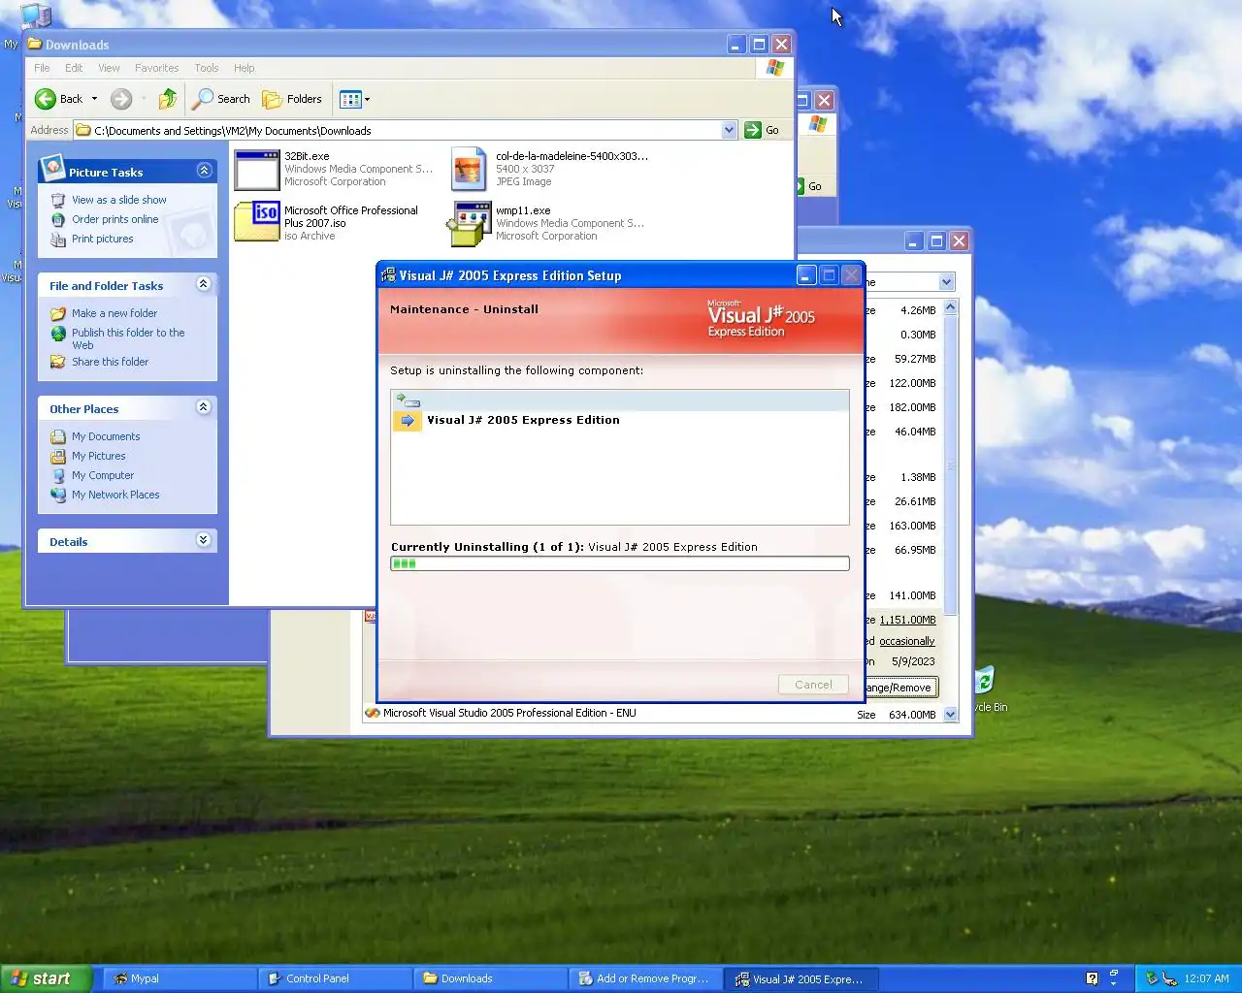The width and height of the screenshot is (1242, 993).
Task: Open the Favorites menu
Action: [156, 68]
